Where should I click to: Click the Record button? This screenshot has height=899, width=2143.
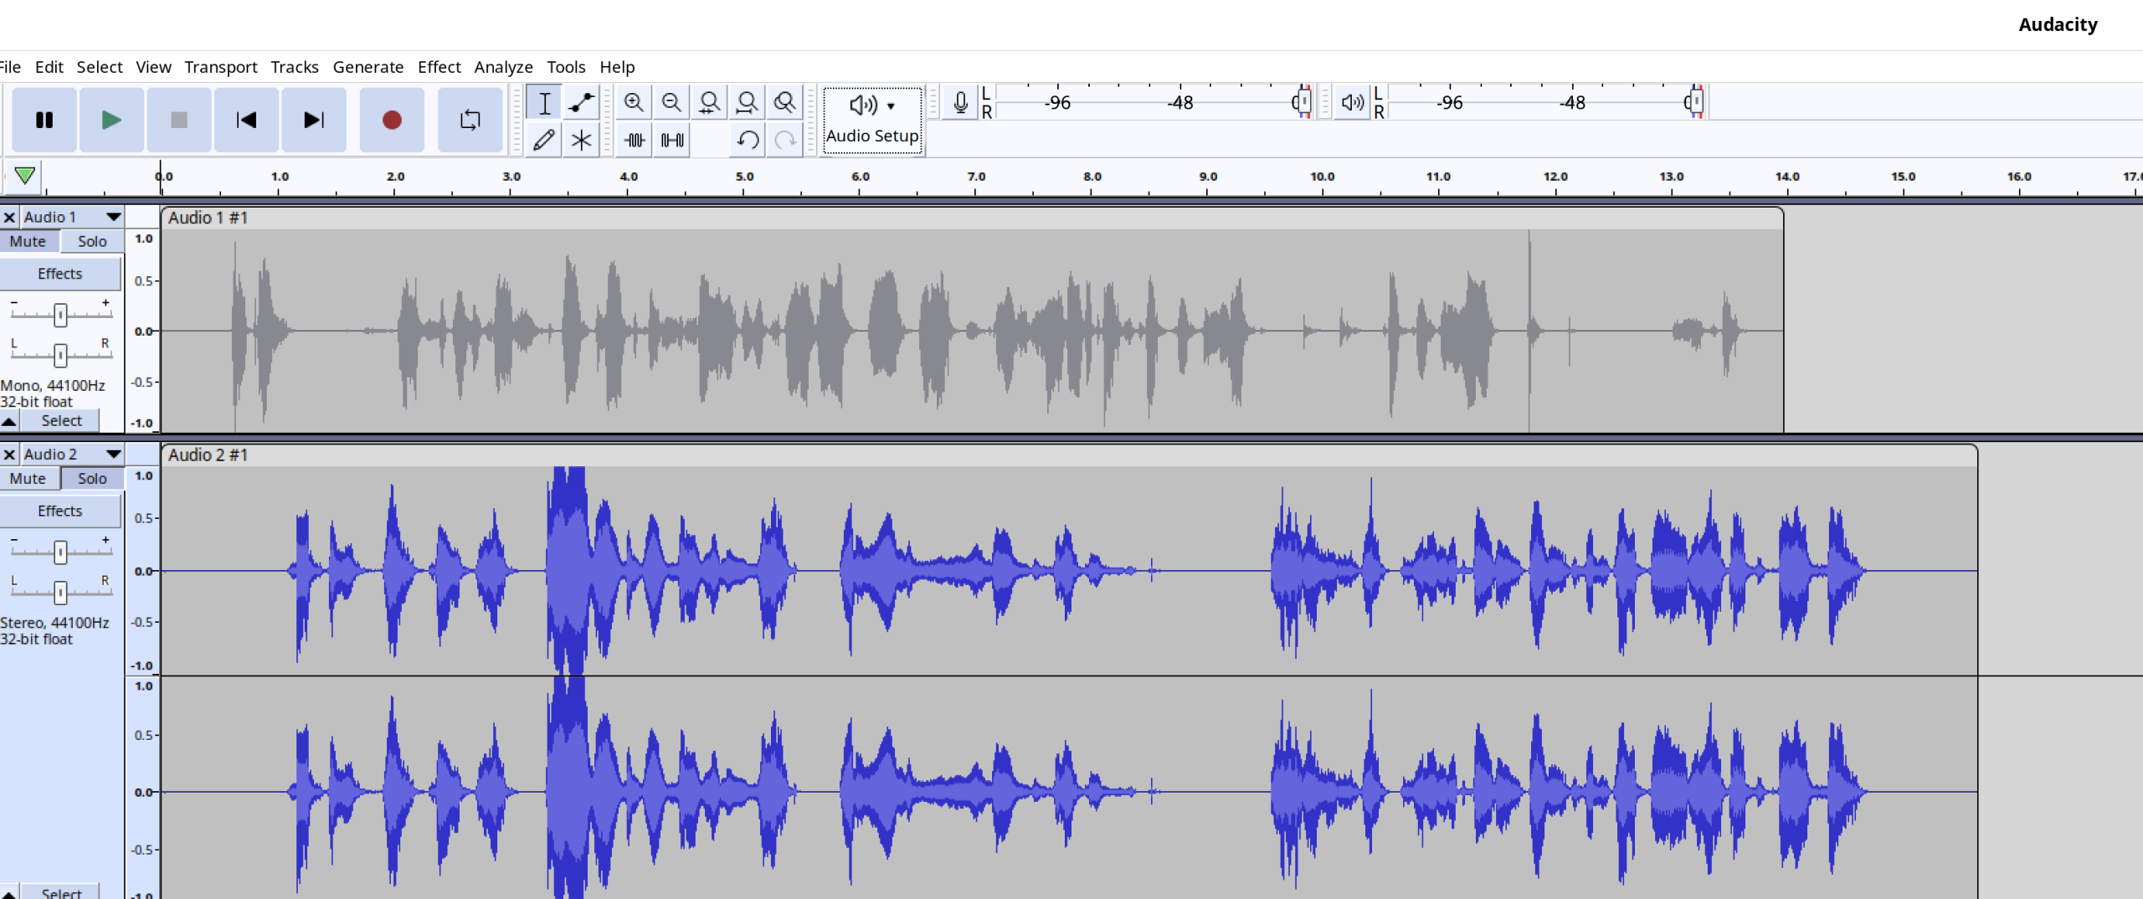(x=391, y=121)
